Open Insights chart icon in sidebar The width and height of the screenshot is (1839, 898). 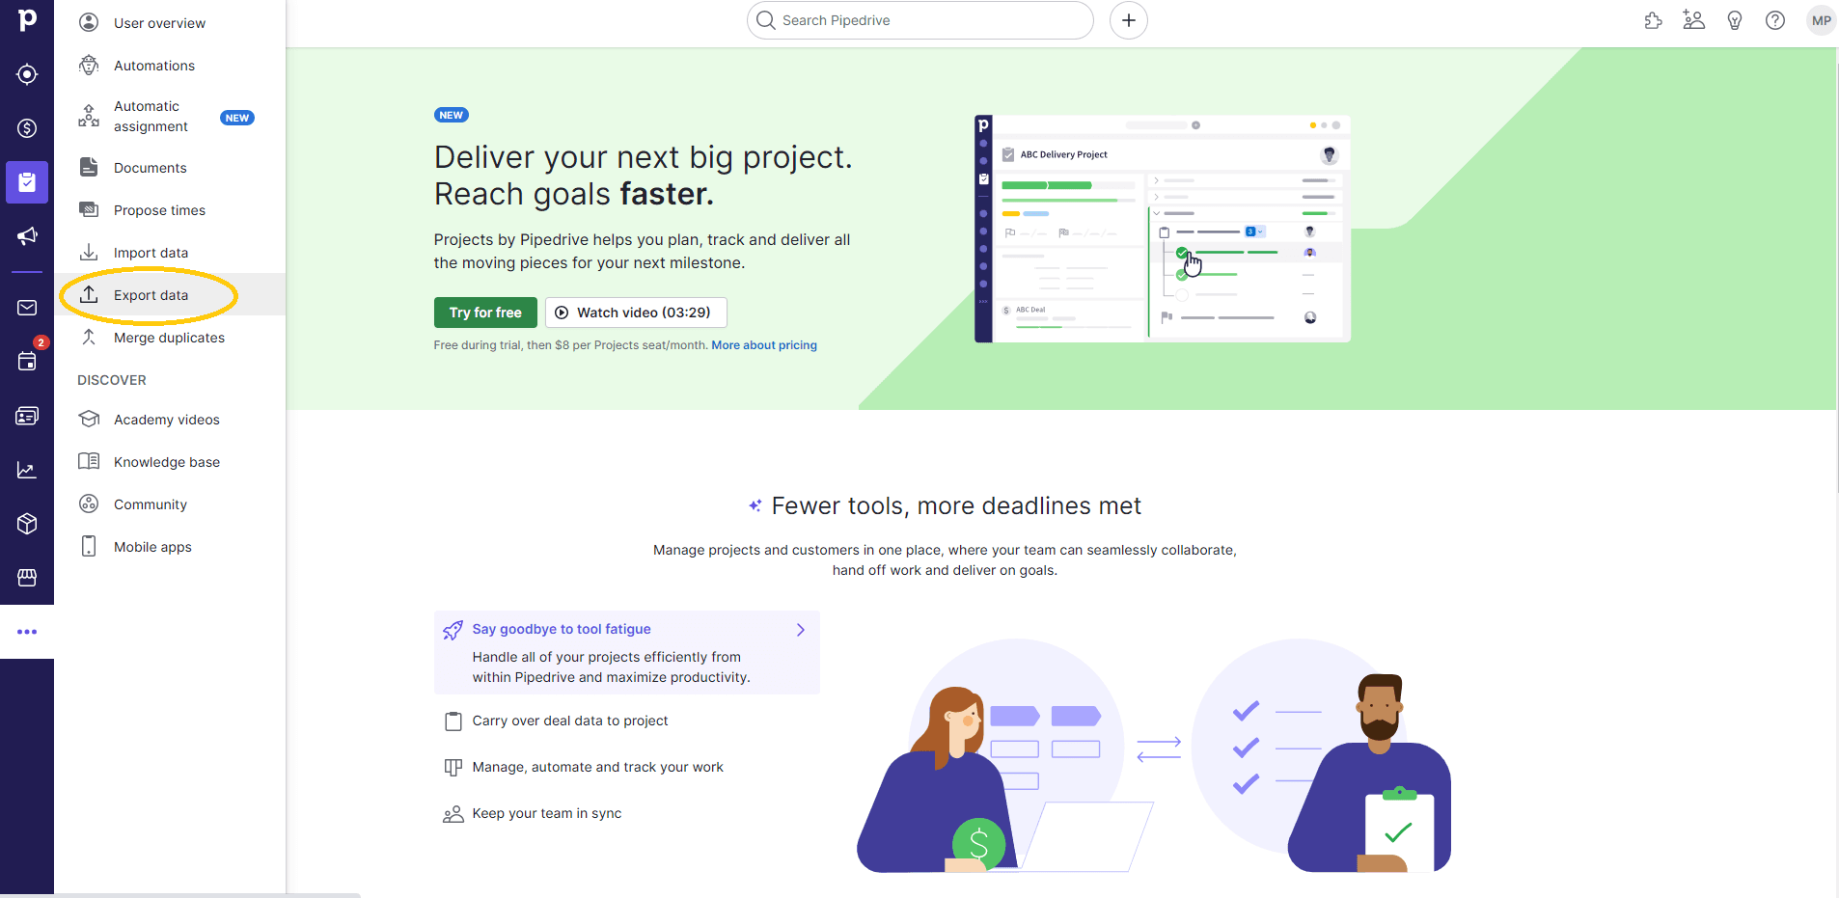pos(27,470)
